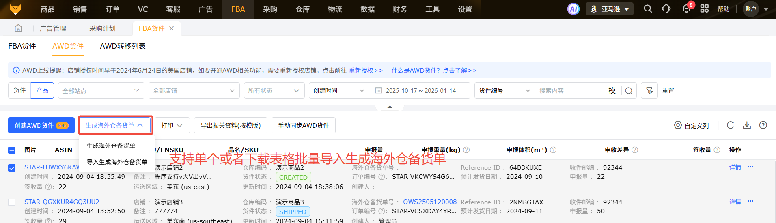Viewport: 776px width, 223px height.
Task: Select 导入生成海外仓备货单 menu item
Action: tap(117, 162)
